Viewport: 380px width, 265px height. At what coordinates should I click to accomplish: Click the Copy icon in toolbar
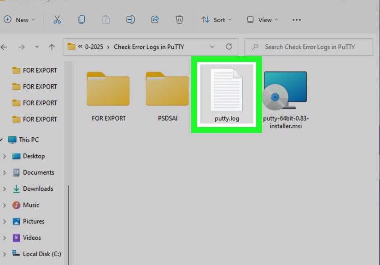point(82,20)
